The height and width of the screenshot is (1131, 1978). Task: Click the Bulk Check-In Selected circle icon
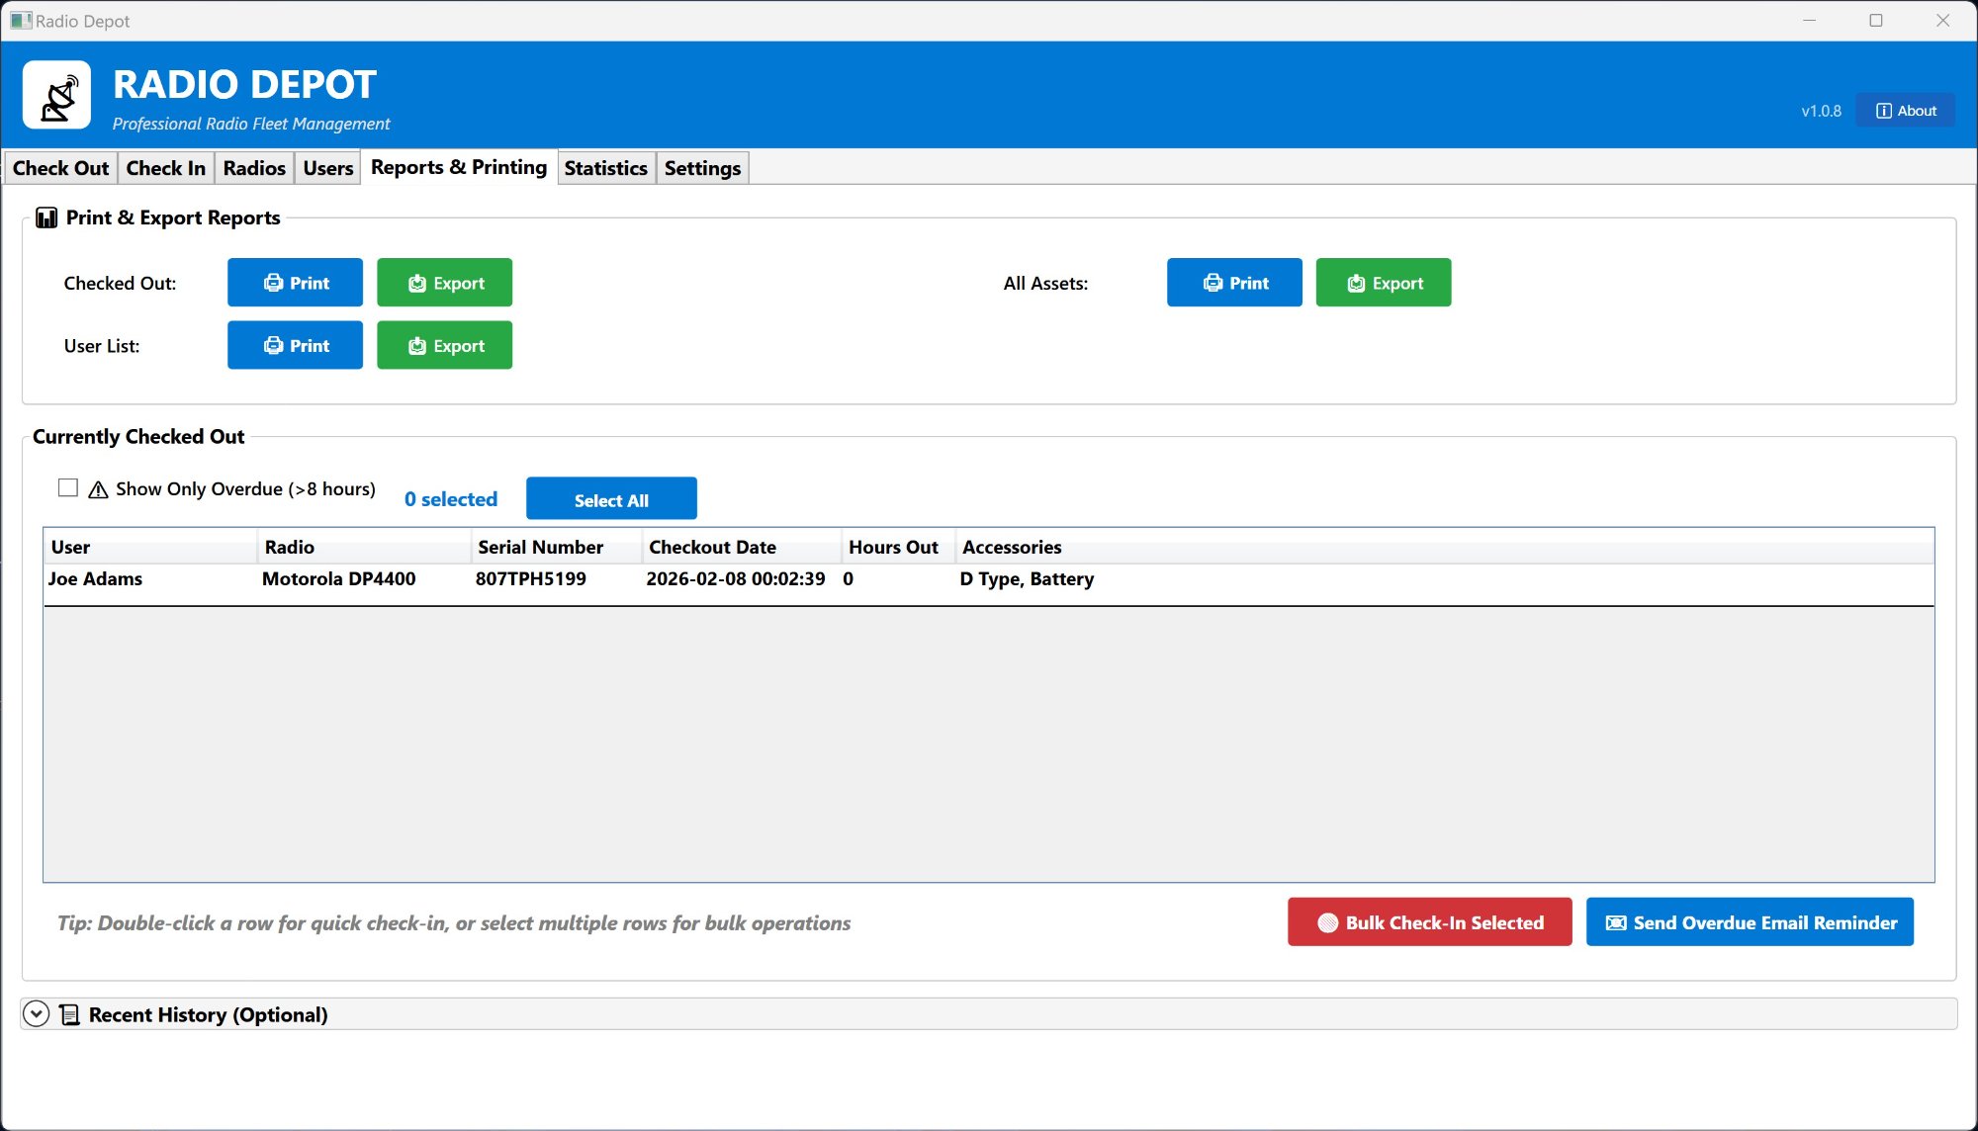(x=1327, y=923)
